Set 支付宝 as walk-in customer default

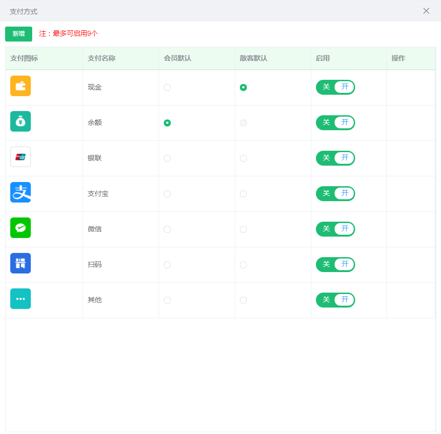click(x=243, y=194)
